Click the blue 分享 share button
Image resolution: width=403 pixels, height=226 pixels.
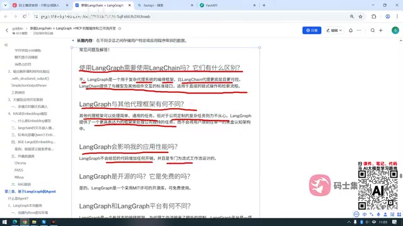pos(312,30)
